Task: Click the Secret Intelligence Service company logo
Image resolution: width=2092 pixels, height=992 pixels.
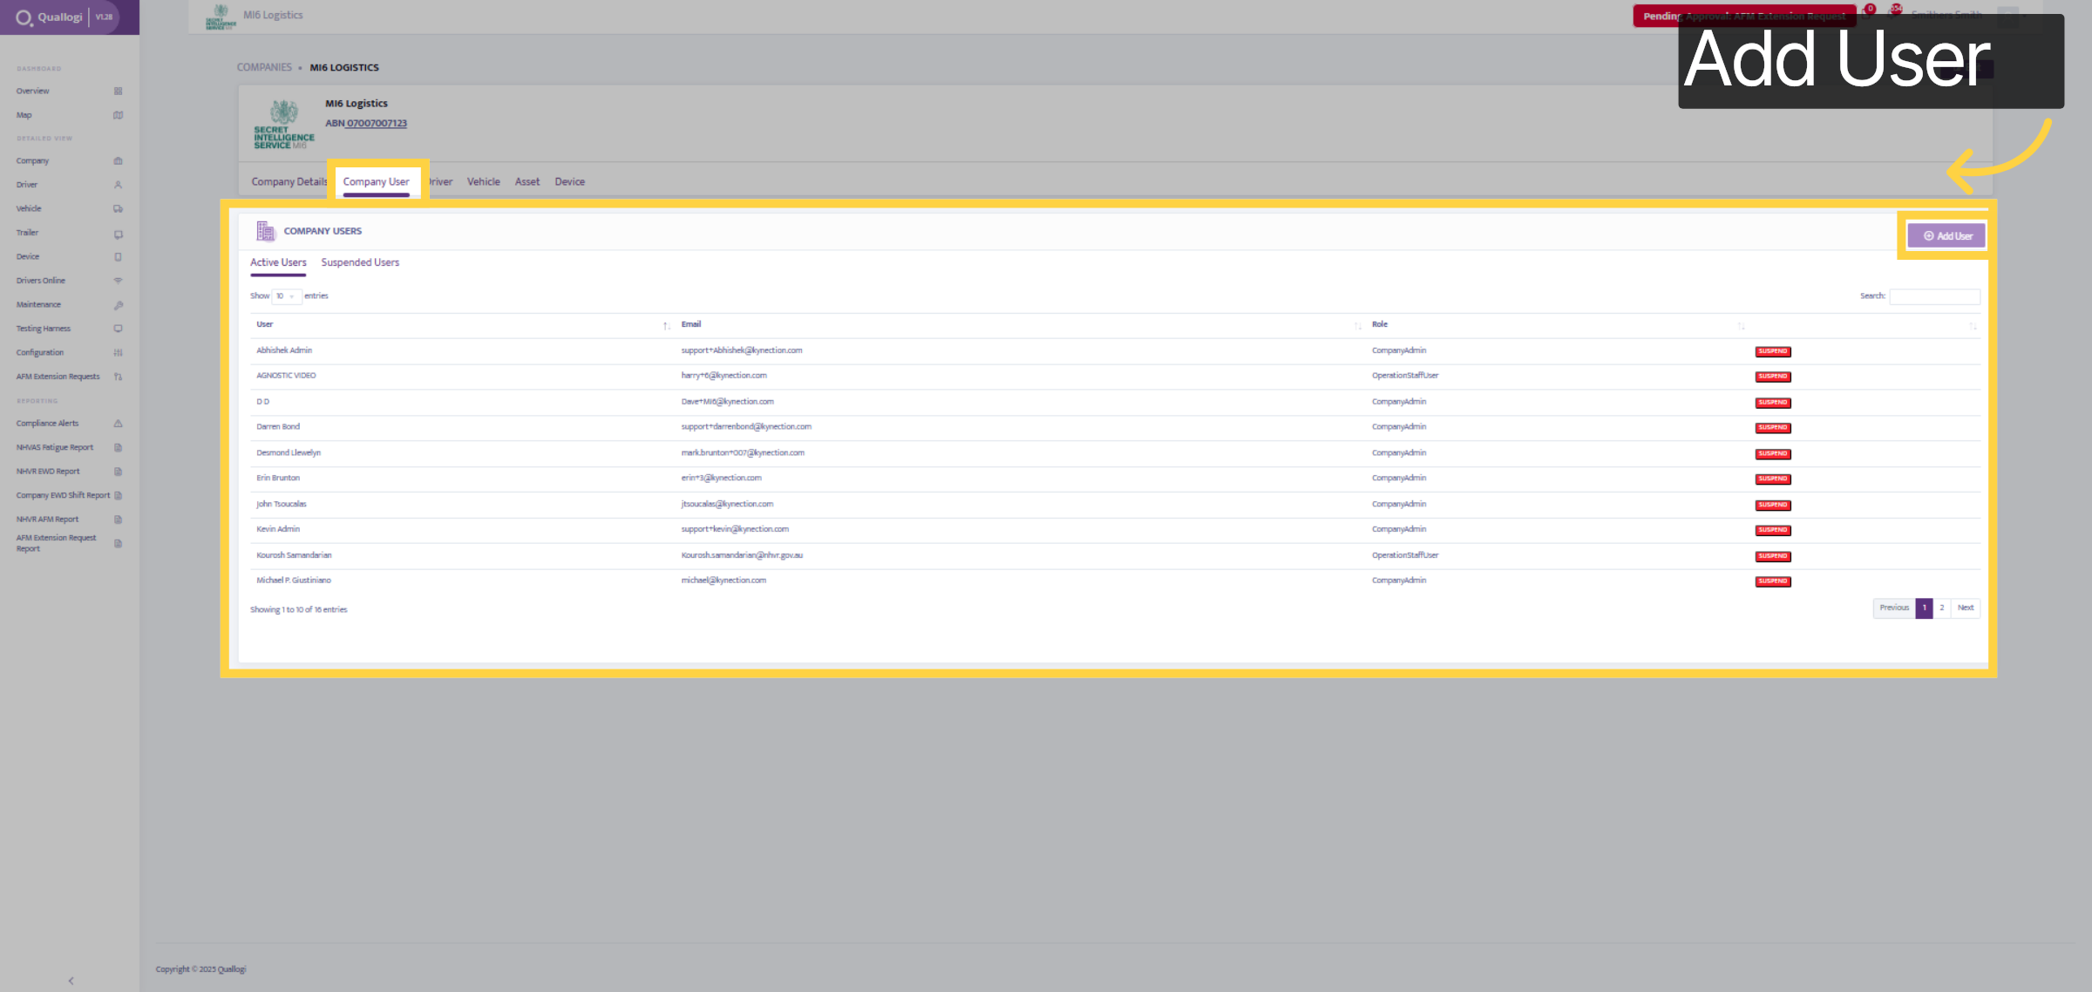Action: (x=283, y=125)
